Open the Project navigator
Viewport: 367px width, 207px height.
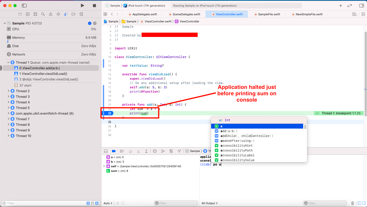20,14
